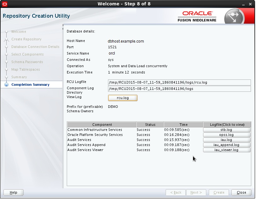Image resolution: width=256 pixels, height=199 pixels.
Task: Click the time value 00:09.585(sec)
Action: [177, 130]
